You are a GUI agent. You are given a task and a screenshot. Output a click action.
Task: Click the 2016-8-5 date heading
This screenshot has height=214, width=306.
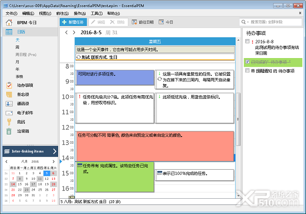(91, 32)
